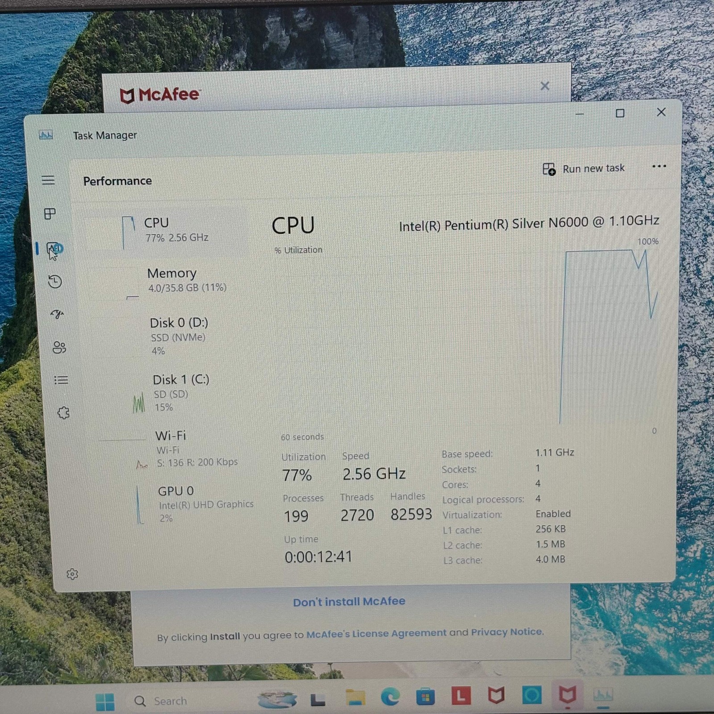The height and width of the screenshot is (714, 714).
Task: Open the Task View taskbar icon
Action: point(318,700)
